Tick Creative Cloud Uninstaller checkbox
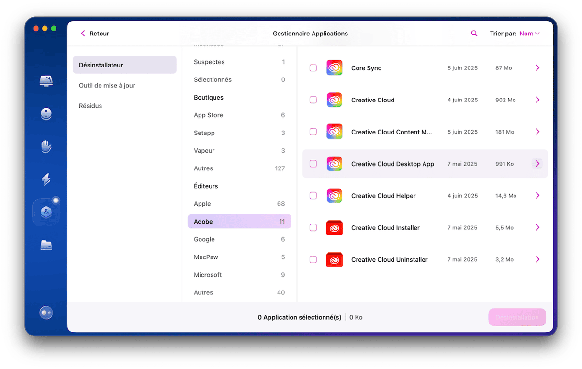This screenshot has height=369, width=582. point(313,259)
